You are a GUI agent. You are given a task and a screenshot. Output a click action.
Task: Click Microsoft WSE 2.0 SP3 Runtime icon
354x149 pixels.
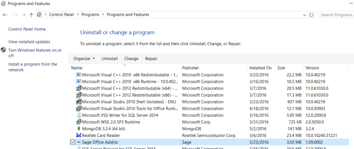point(78,122)
